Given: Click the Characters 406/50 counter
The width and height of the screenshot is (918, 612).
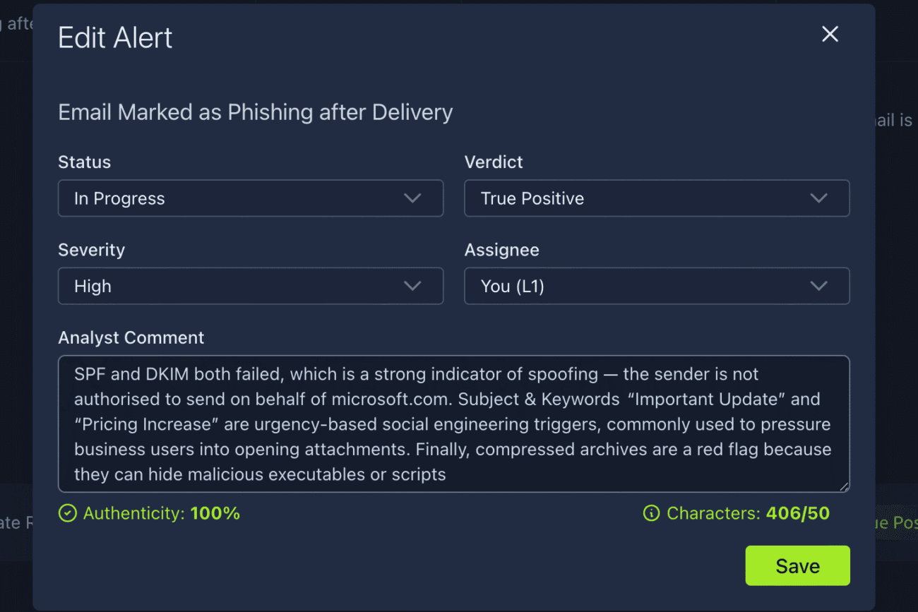Looking at the screenshot, I should (747, 513).
